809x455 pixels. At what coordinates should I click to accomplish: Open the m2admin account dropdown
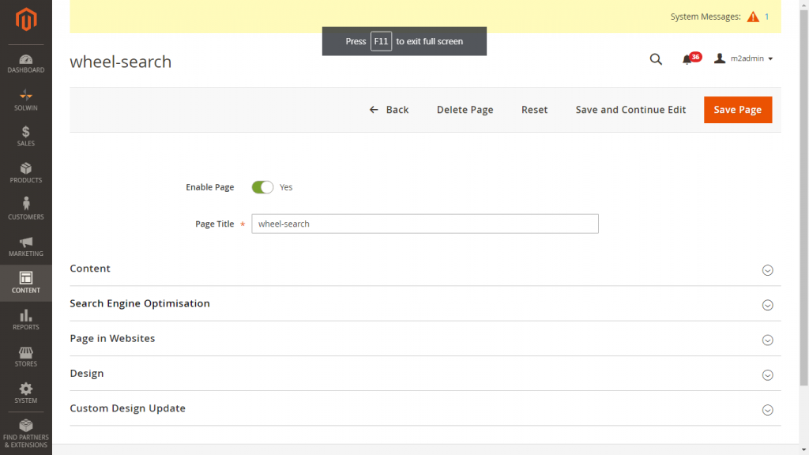pyautogui.click(x=743, y=59)
